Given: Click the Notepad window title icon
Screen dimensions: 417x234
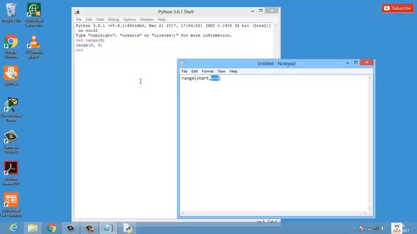Looking at the screenshot, I should (x=183, y=64).
